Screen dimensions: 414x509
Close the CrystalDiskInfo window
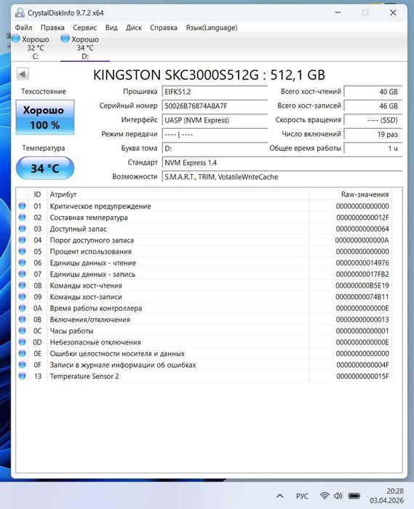[393, 12]
